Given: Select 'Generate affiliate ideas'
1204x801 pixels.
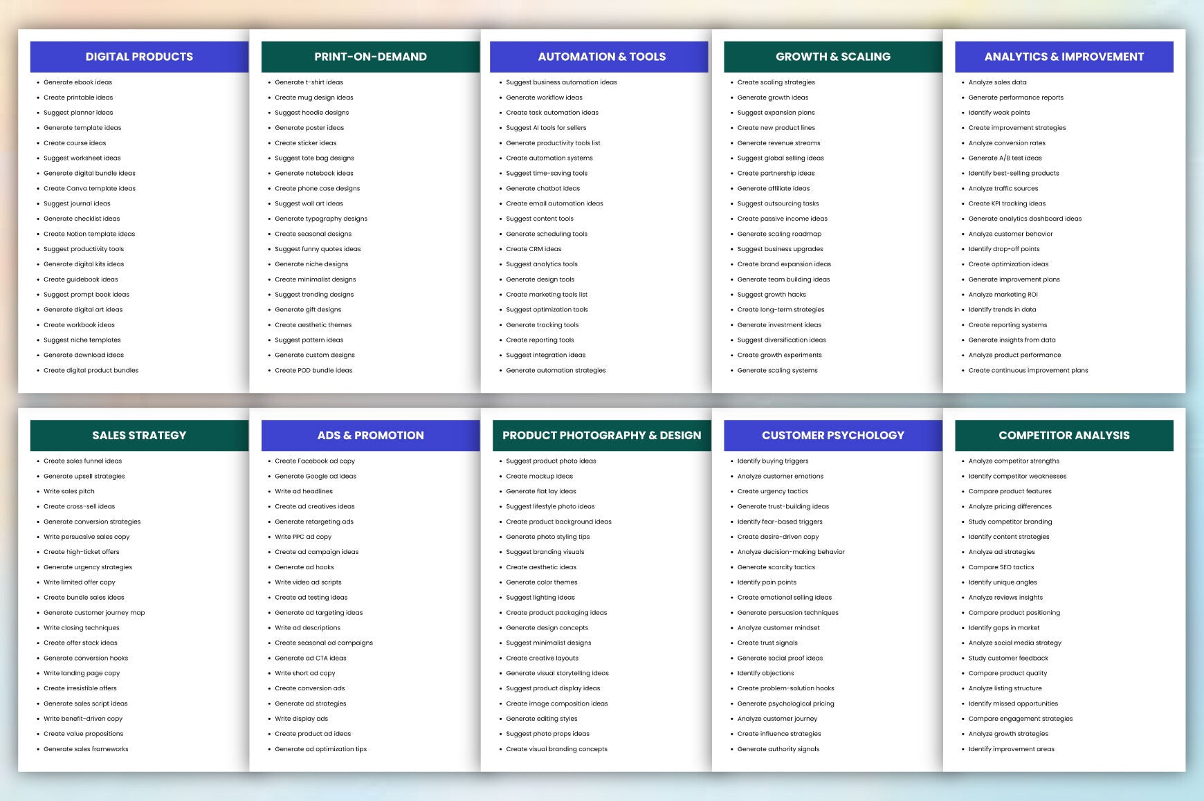Looking at the screenshot, I should pos(774,188).
